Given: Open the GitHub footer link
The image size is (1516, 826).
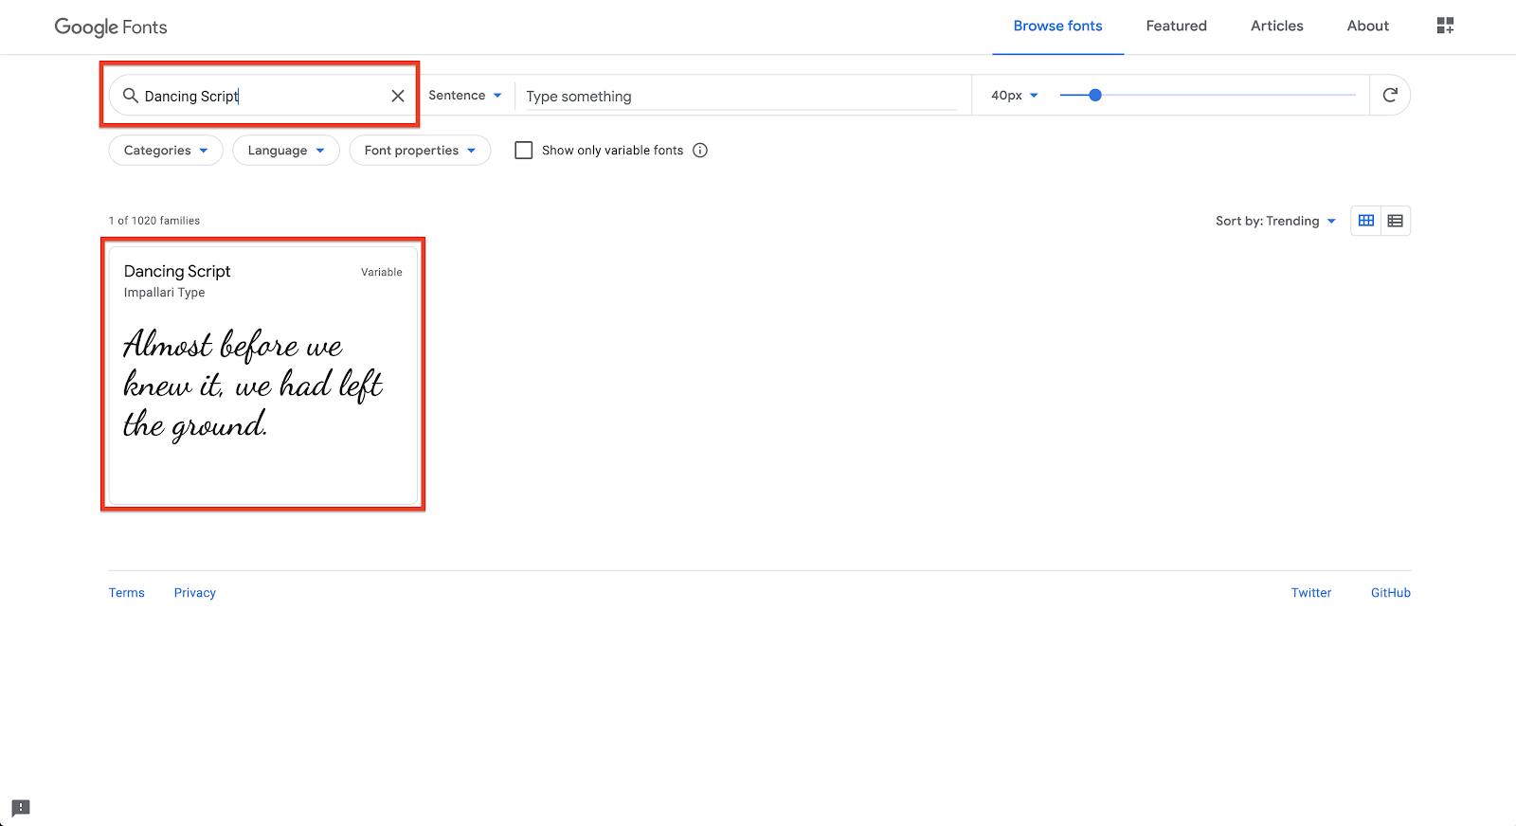Looking at the screenshot, I should [x=1390, y=593].
